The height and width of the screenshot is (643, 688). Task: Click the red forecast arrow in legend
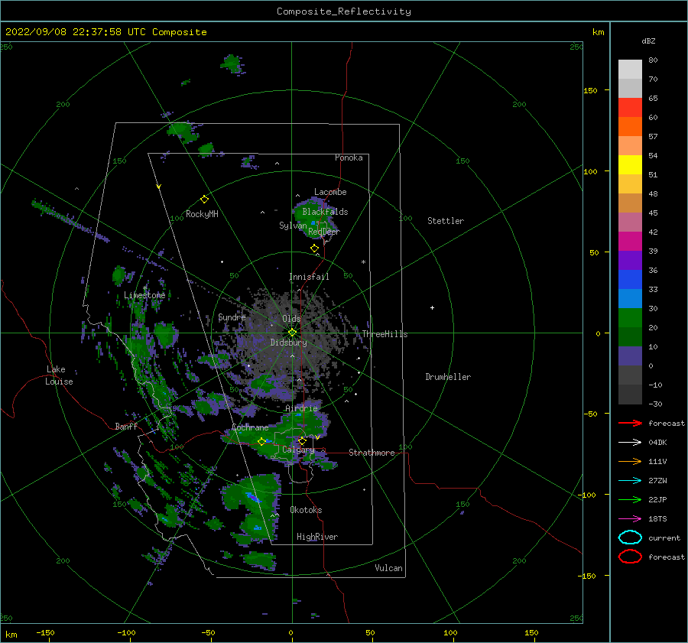click(x=630, y=423)
